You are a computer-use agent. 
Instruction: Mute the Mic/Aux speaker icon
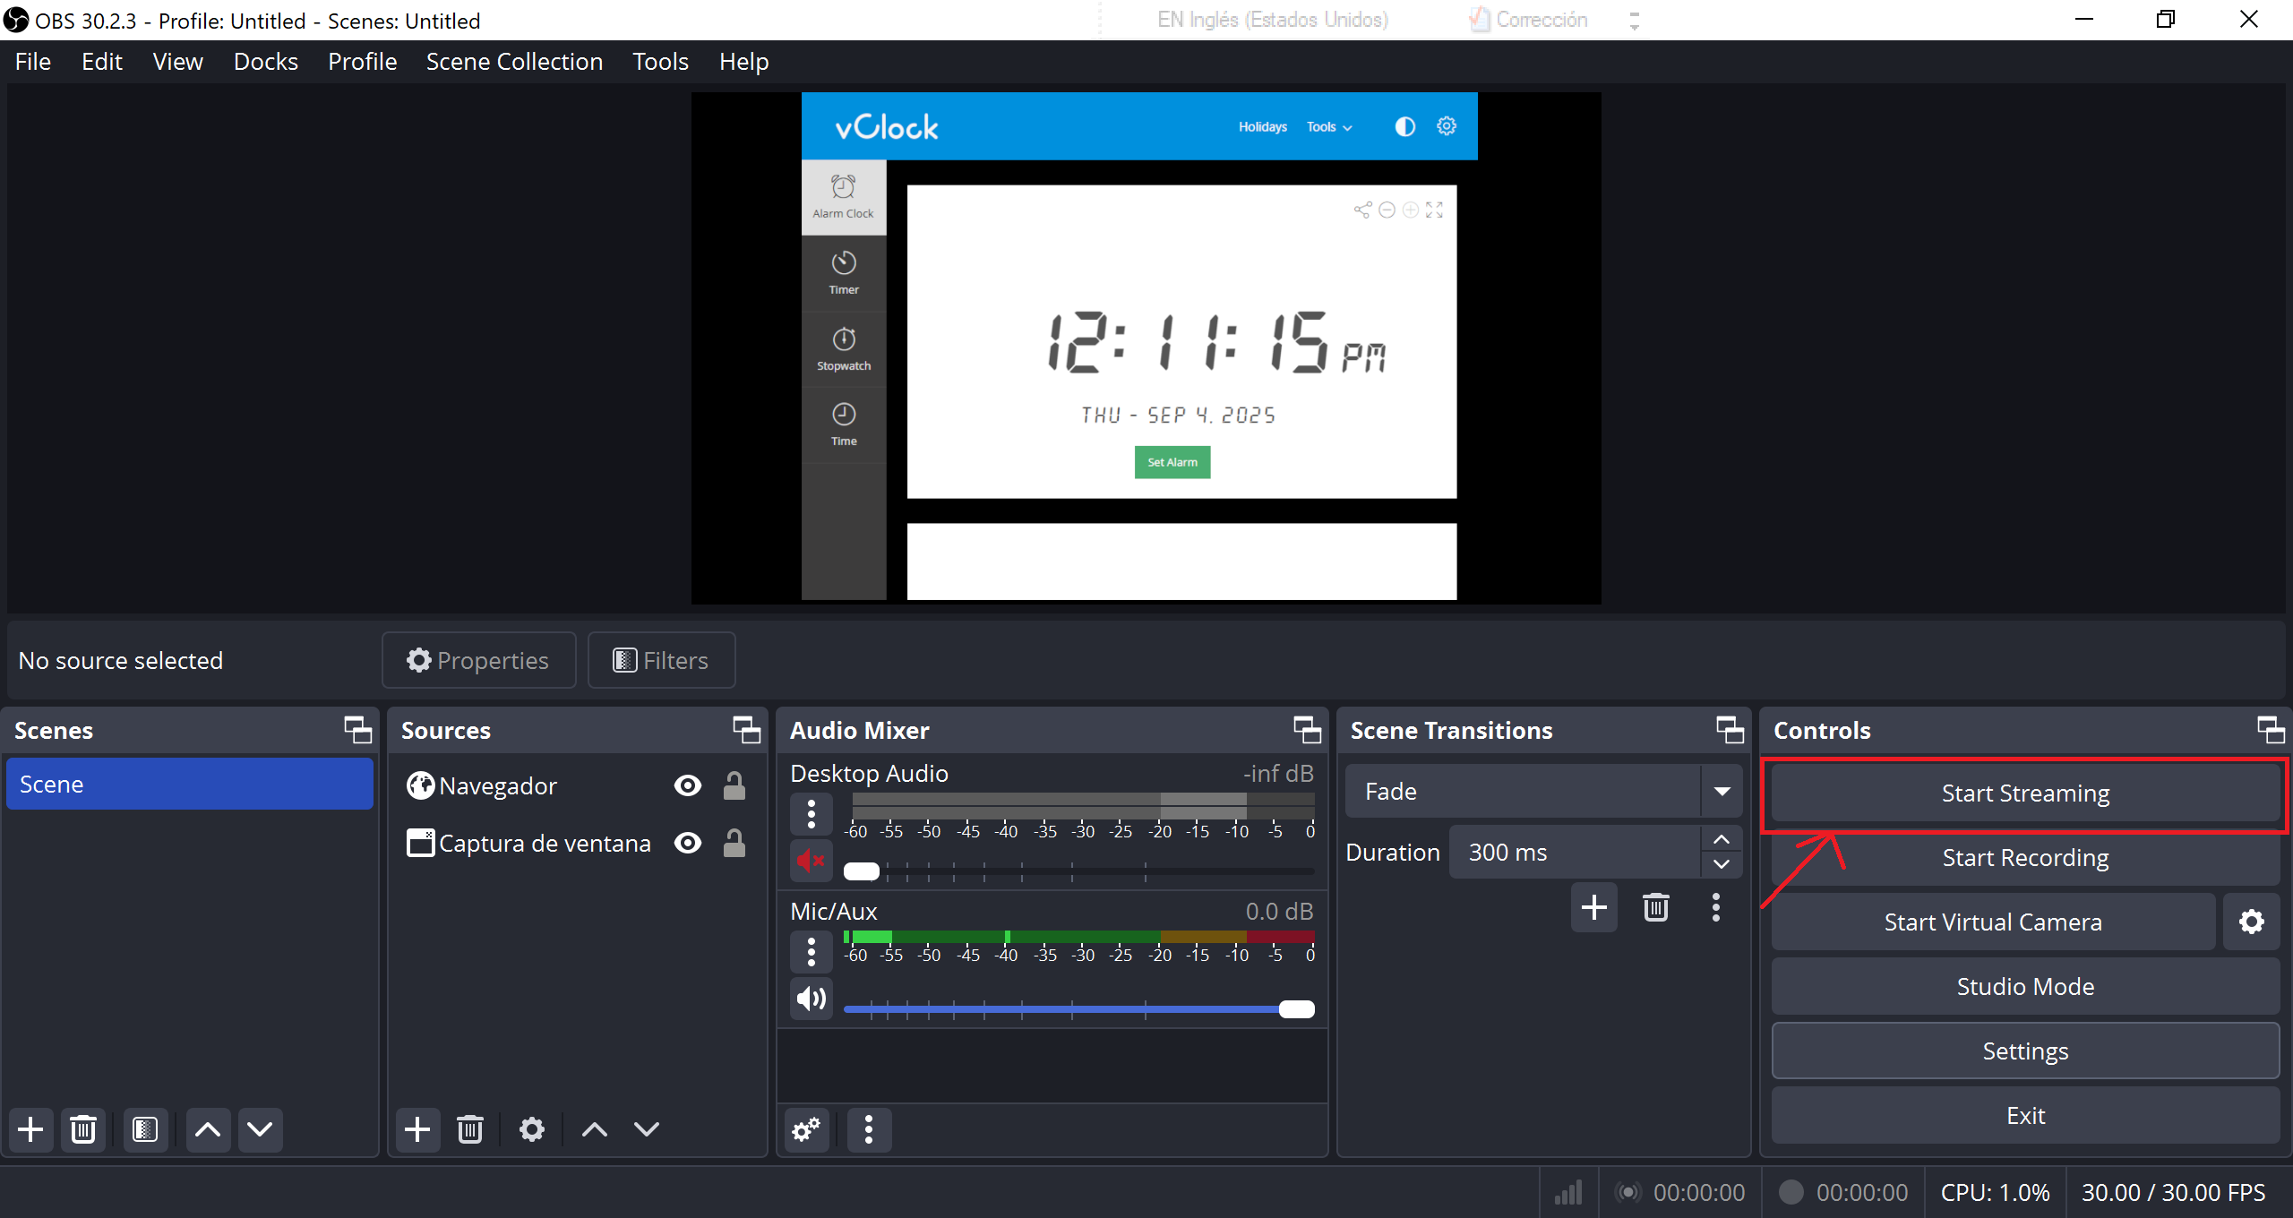click(x=812, y=999)
